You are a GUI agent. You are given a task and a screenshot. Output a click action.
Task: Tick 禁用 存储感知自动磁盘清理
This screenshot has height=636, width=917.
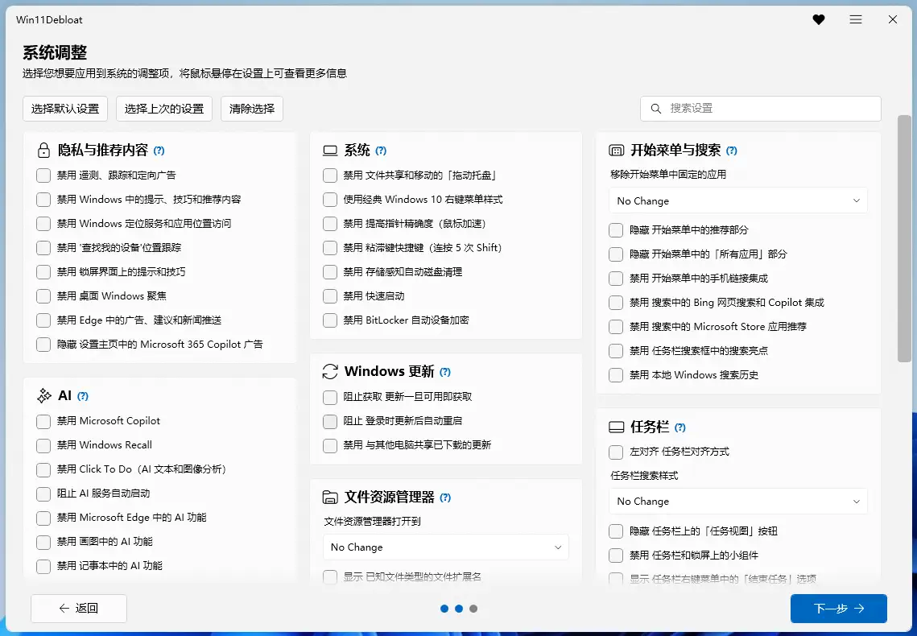click(x=330, y=272)
